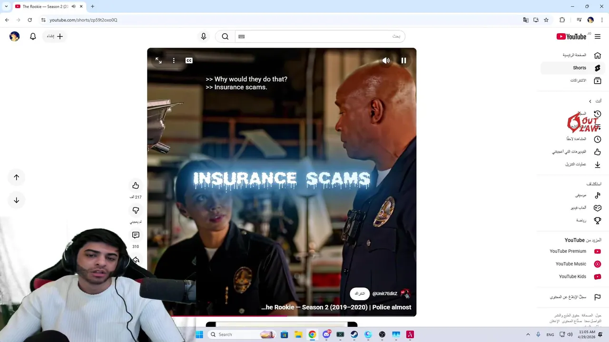The height and width of the screenshot is (342, 609).
Task: Dislike the Short with the thumbs-down icon
Action: [x=136, y=210]
